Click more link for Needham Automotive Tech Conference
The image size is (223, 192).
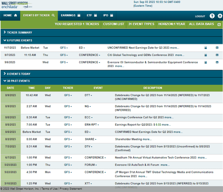click(202, 158)
